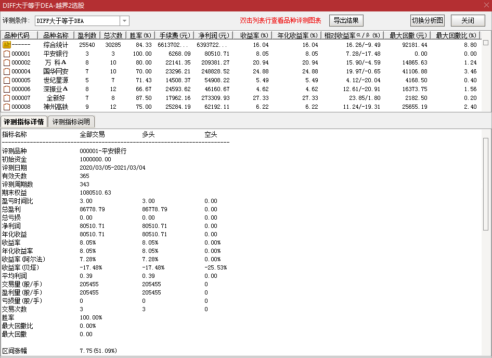Sort by the 收益率(%) column header

pos(252,35)
